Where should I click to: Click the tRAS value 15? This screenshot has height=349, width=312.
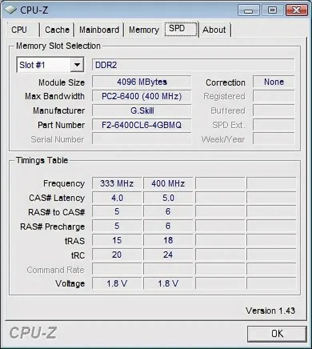[x=117, y=240]
